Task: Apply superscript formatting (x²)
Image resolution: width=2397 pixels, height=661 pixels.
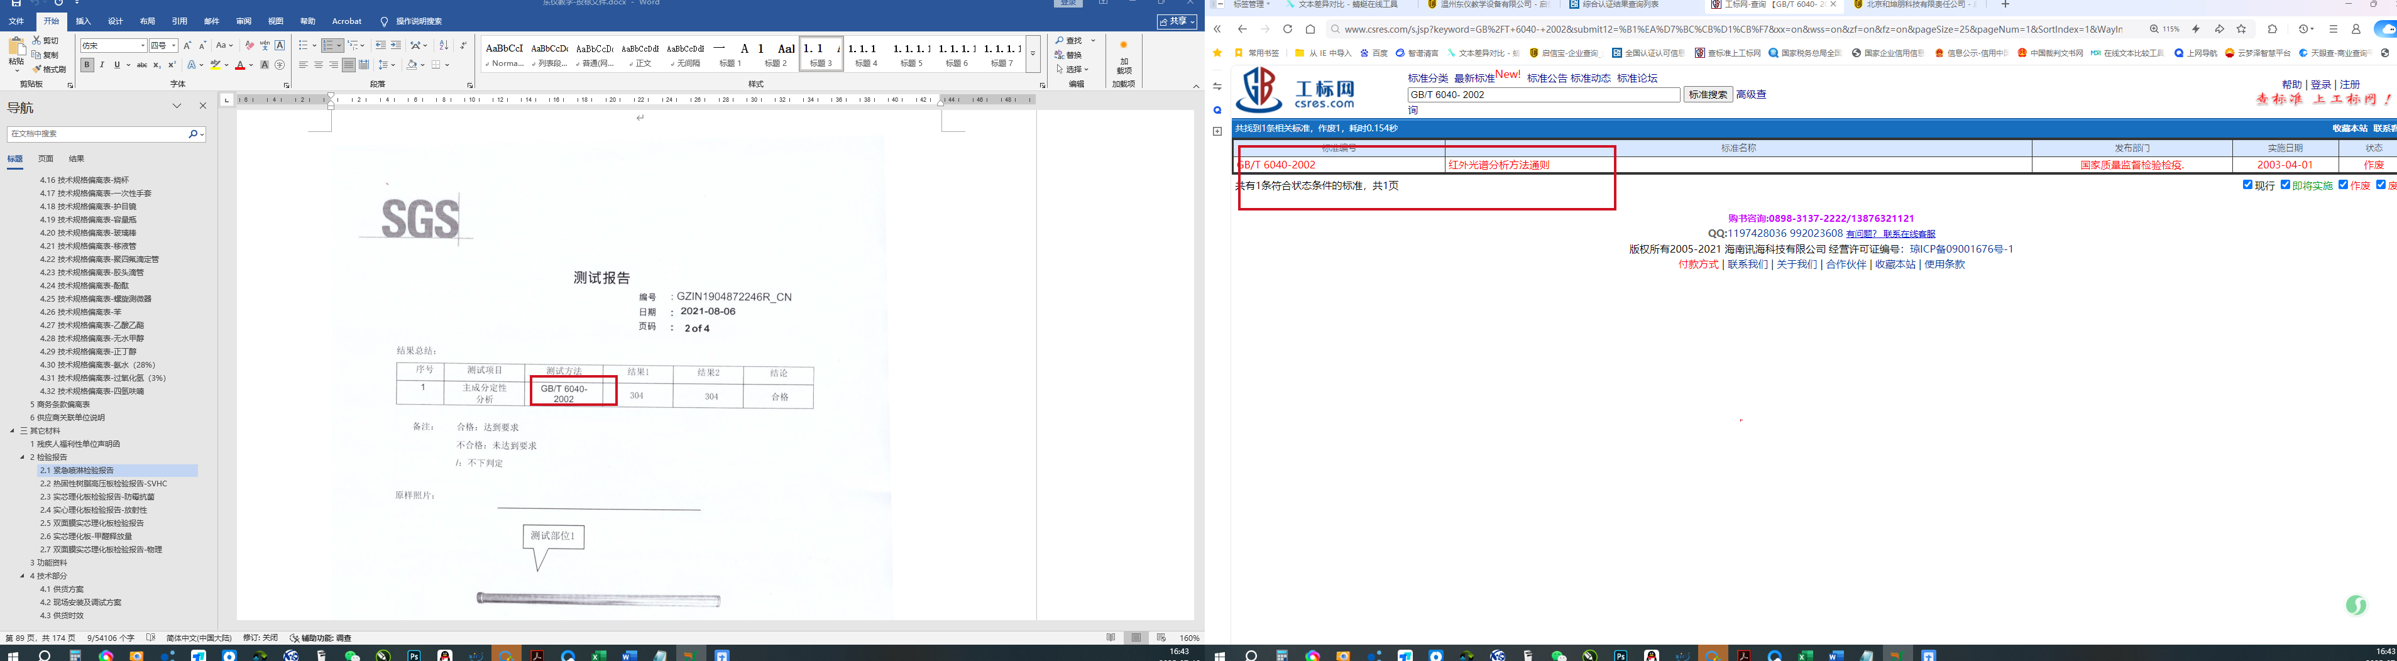Action: pos(171,65)
